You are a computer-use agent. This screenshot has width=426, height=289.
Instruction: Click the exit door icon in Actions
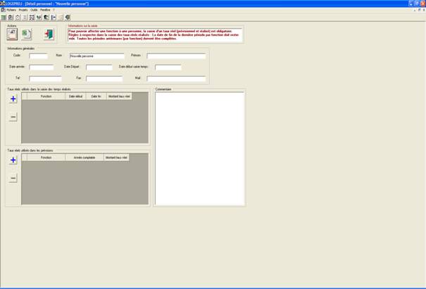point(48,34)
